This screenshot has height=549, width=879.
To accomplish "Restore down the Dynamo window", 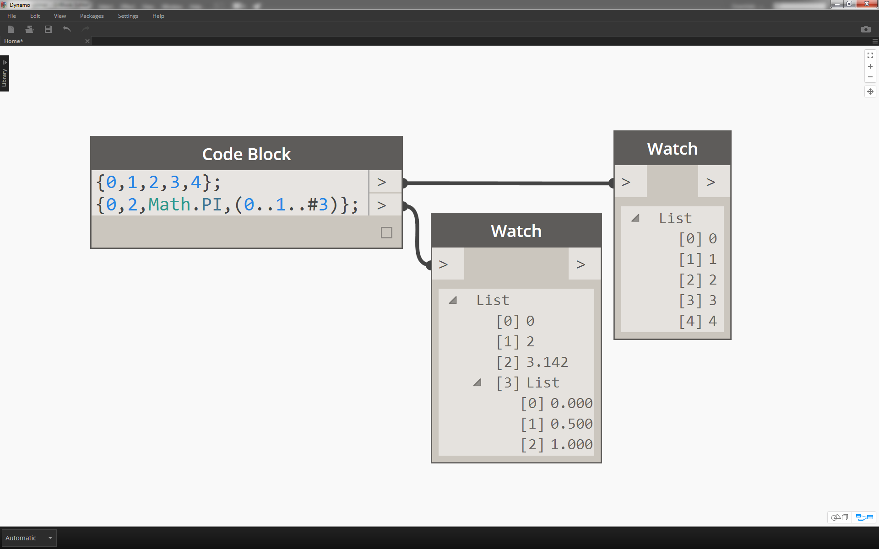I will [x=849, y=4].
